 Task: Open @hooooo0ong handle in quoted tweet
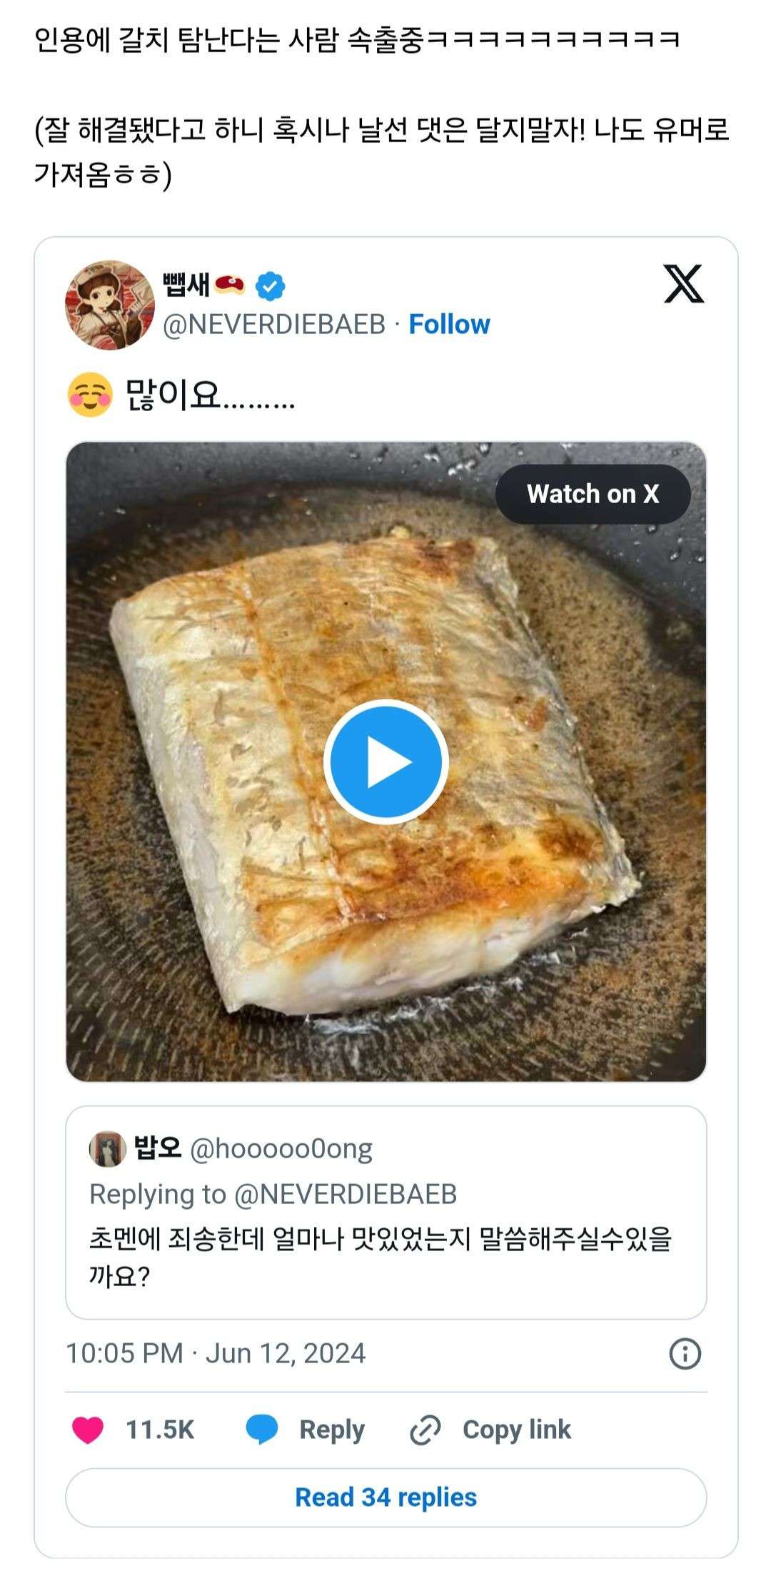(281, 1149)
